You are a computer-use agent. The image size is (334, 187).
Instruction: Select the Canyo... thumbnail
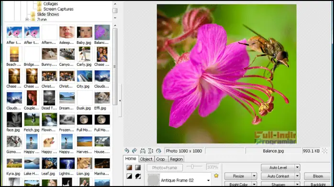(67, 54)
